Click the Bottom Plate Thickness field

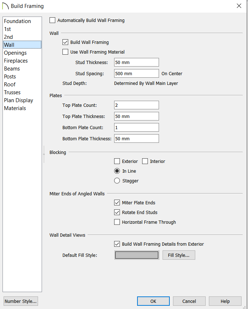(136, 138)
